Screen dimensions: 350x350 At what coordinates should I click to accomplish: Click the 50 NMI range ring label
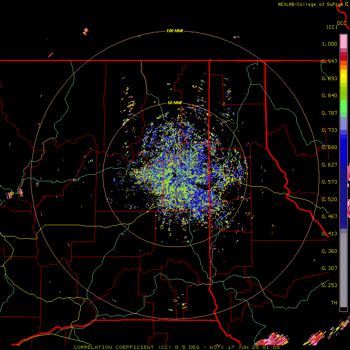(x=175, y=103)
